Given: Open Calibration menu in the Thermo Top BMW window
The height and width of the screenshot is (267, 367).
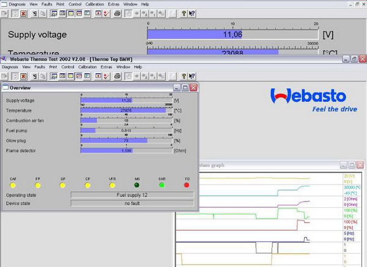Looking at the screenshot, I should point(87,67).
